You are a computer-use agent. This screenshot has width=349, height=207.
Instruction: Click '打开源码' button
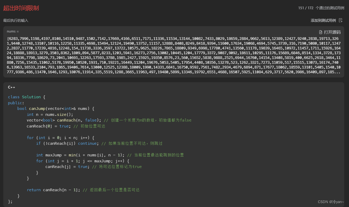pyautogui.click(x=330, y=32)
